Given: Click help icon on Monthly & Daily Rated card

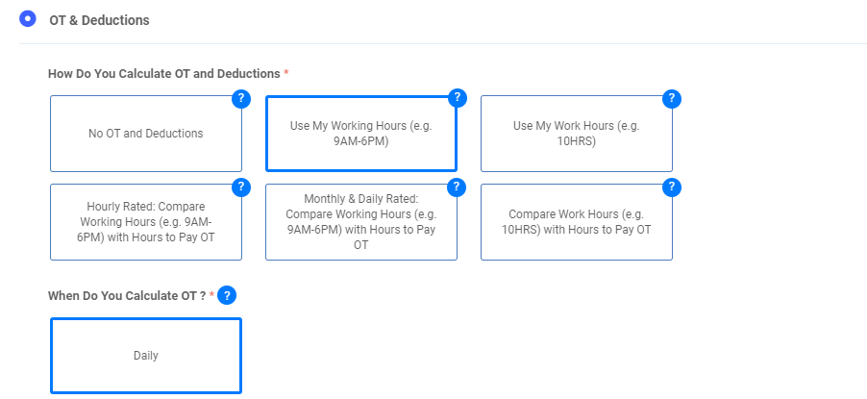Looking at the screenshot, I should 457,187.
